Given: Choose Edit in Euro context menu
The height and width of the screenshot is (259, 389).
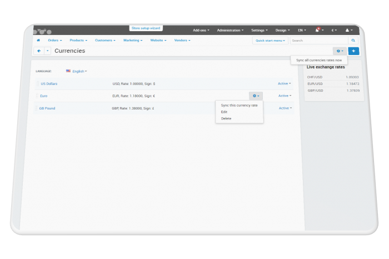Looking at the screenshot, I should coord(224,112).
